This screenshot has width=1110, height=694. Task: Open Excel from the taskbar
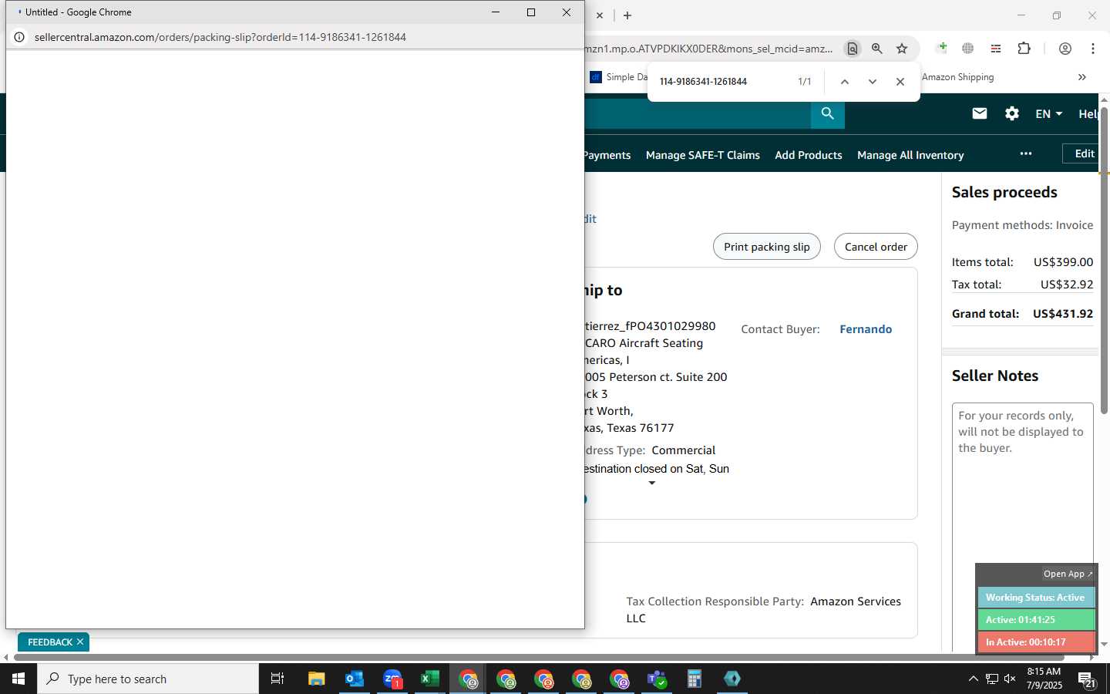click(x=430, y=679)
